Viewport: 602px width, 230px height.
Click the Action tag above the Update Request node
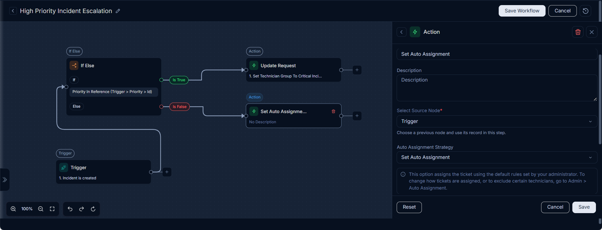pos(254,51)
